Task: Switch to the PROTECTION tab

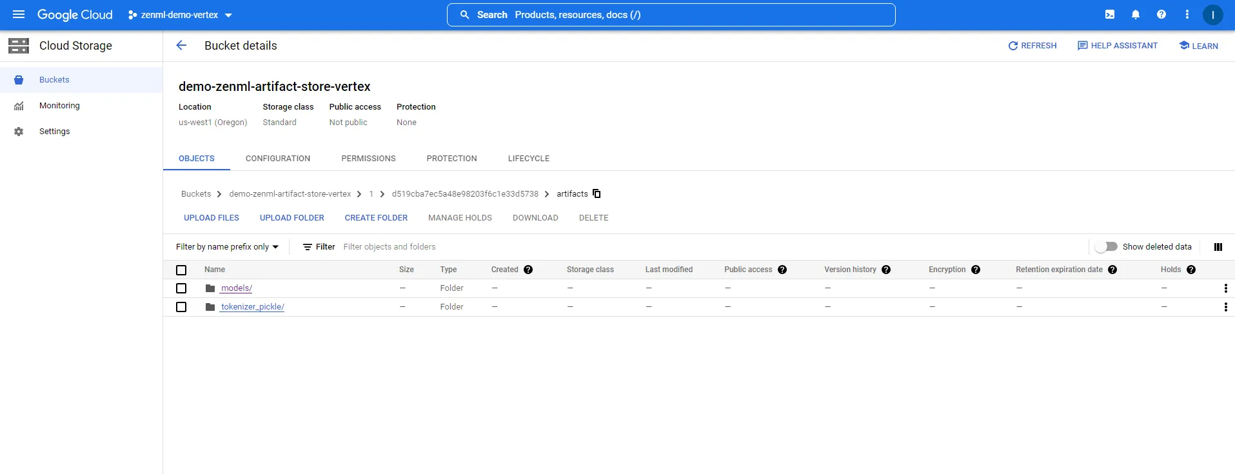Action: tap(451, 159)
